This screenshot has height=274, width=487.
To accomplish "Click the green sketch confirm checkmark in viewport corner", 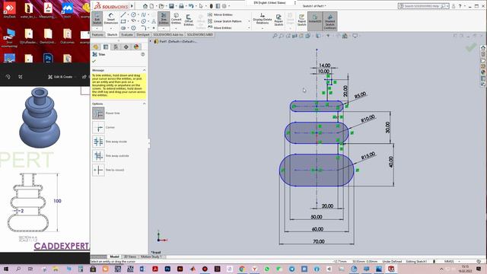I will 471,47.
